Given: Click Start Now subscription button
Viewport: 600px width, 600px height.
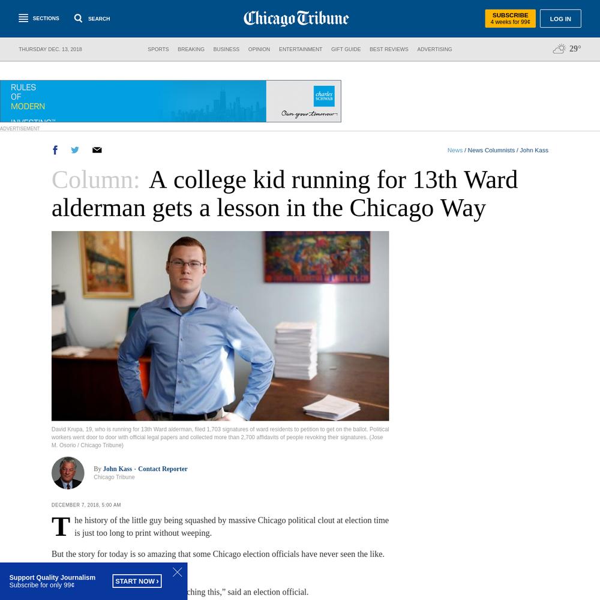Looking at the screenshot, I should (137, 581).
